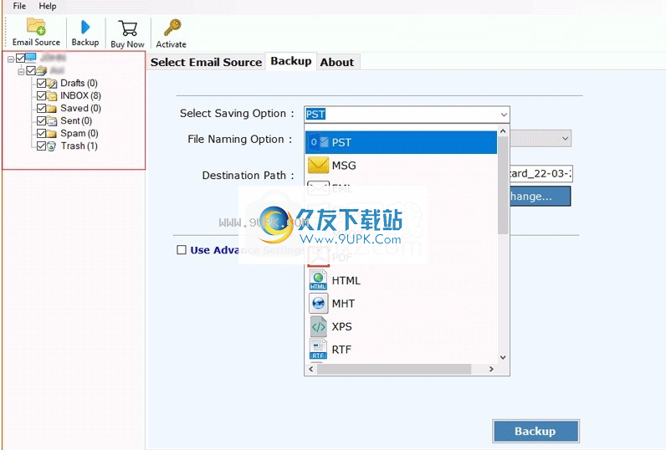Switch to the Backup tab

click(x=291, y=61)
